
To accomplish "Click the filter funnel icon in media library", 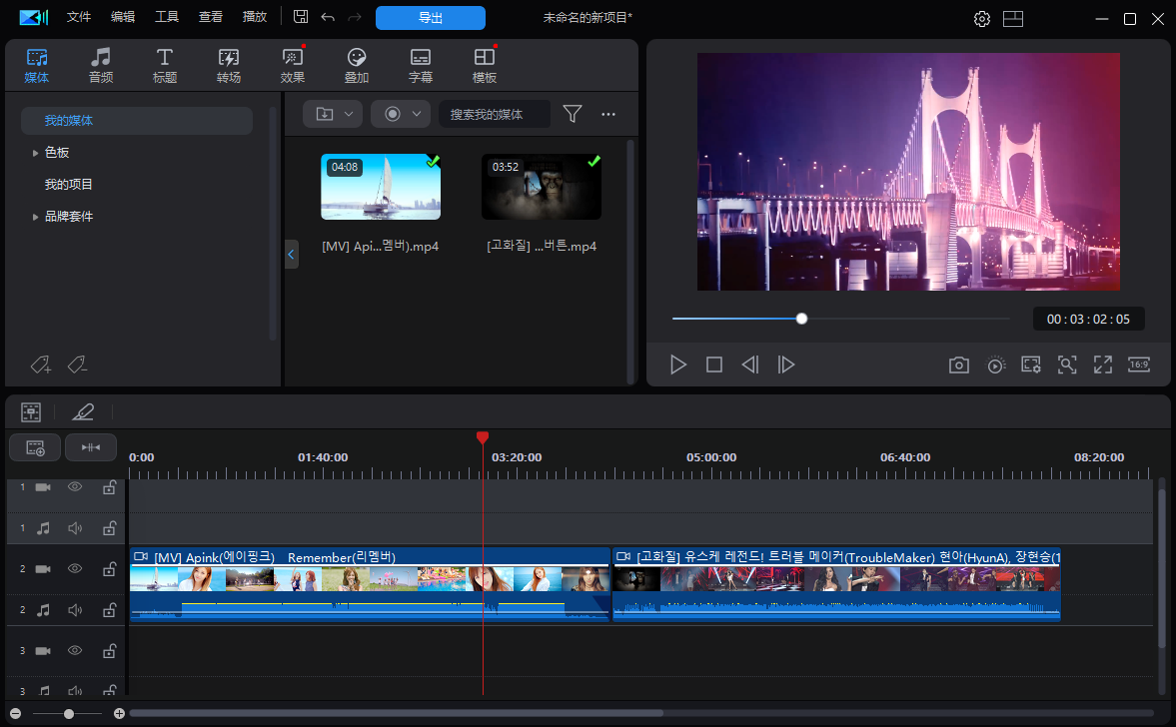I will [572, 114].
